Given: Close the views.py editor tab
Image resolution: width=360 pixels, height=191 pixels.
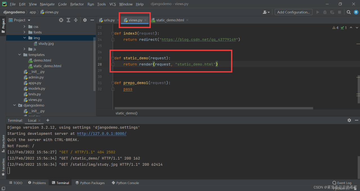Looking at the screenshot, I should click(145, 20).
